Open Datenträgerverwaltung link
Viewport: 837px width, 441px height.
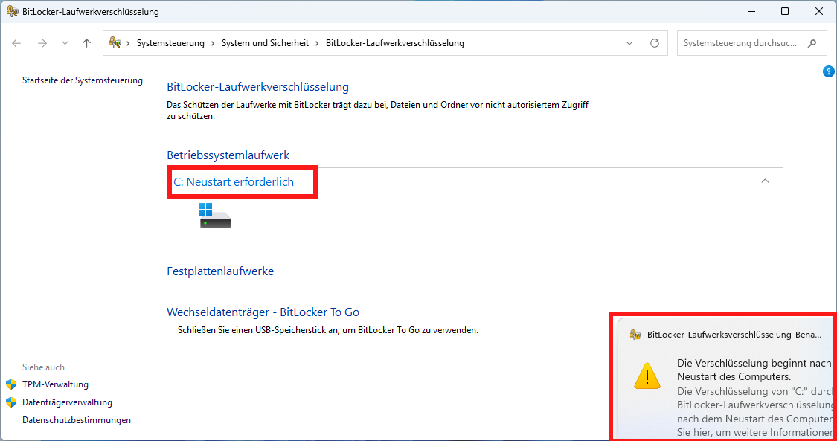tap(67, 402)
